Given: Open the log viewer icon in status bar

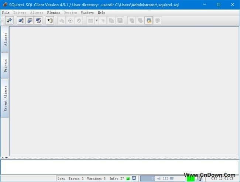Looking at the screenshot, I should 134,178.
